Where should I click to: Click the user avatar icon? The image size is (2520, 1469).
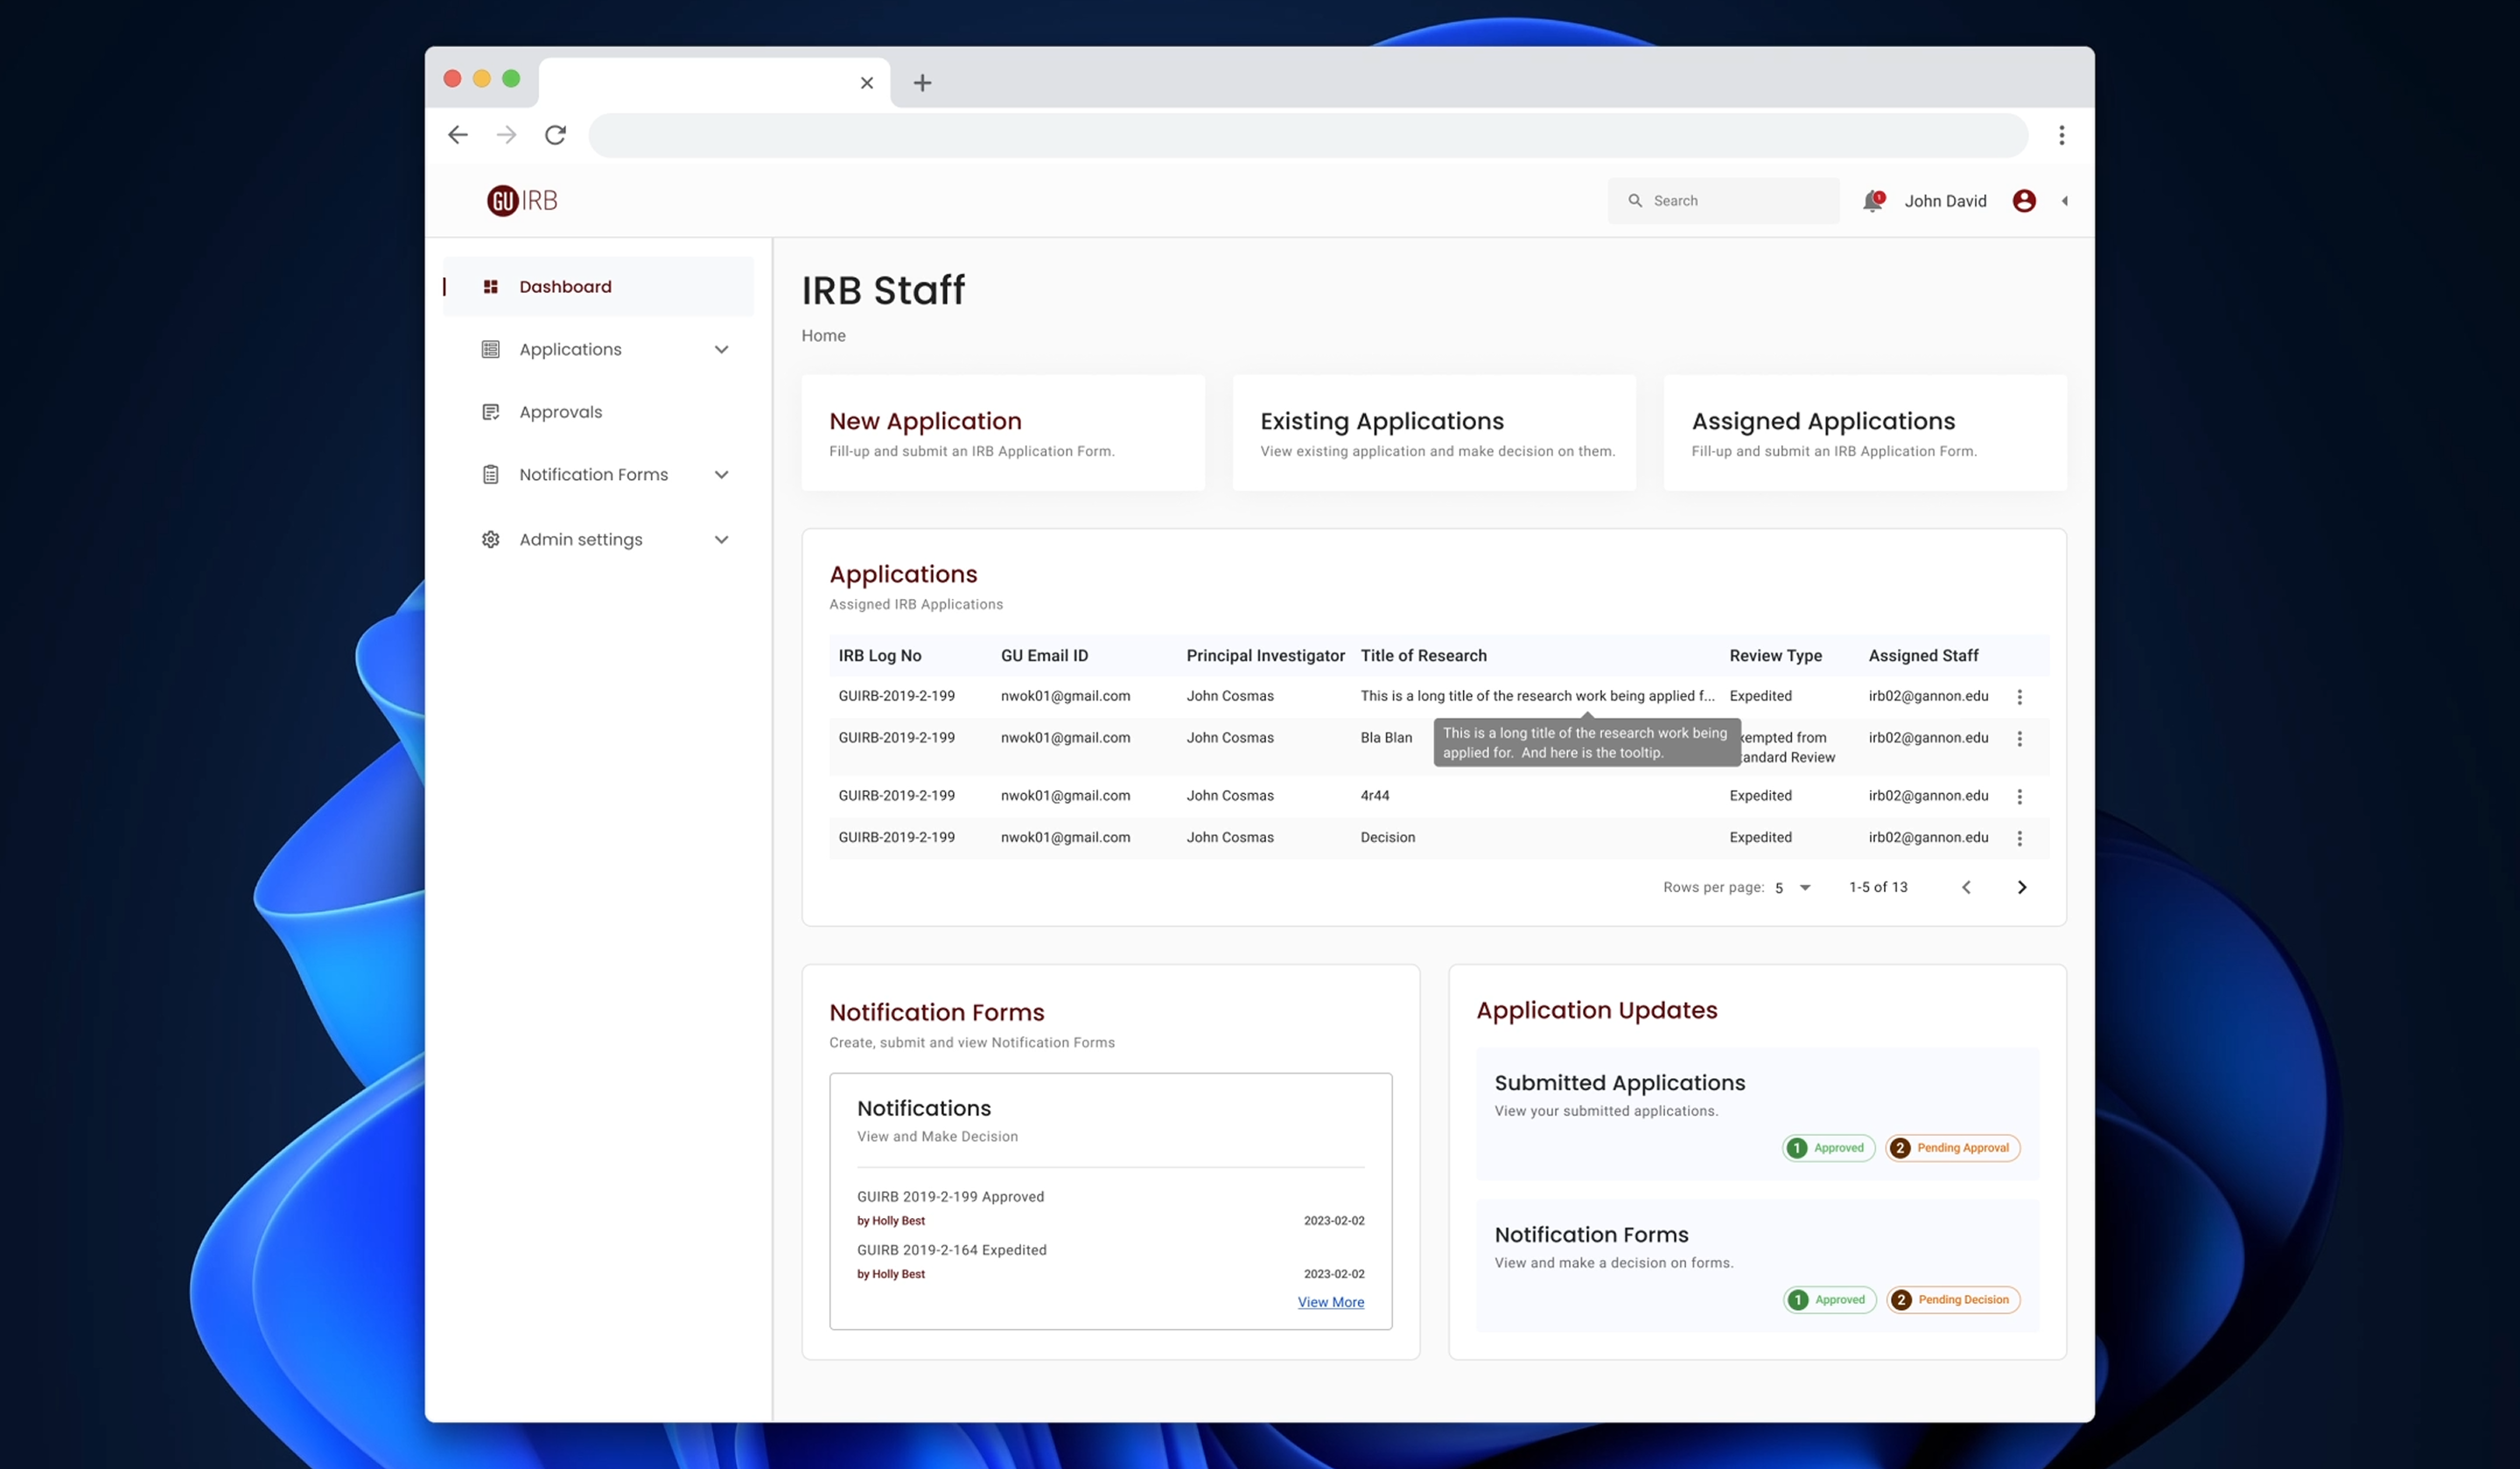[x=2024, y=201]
